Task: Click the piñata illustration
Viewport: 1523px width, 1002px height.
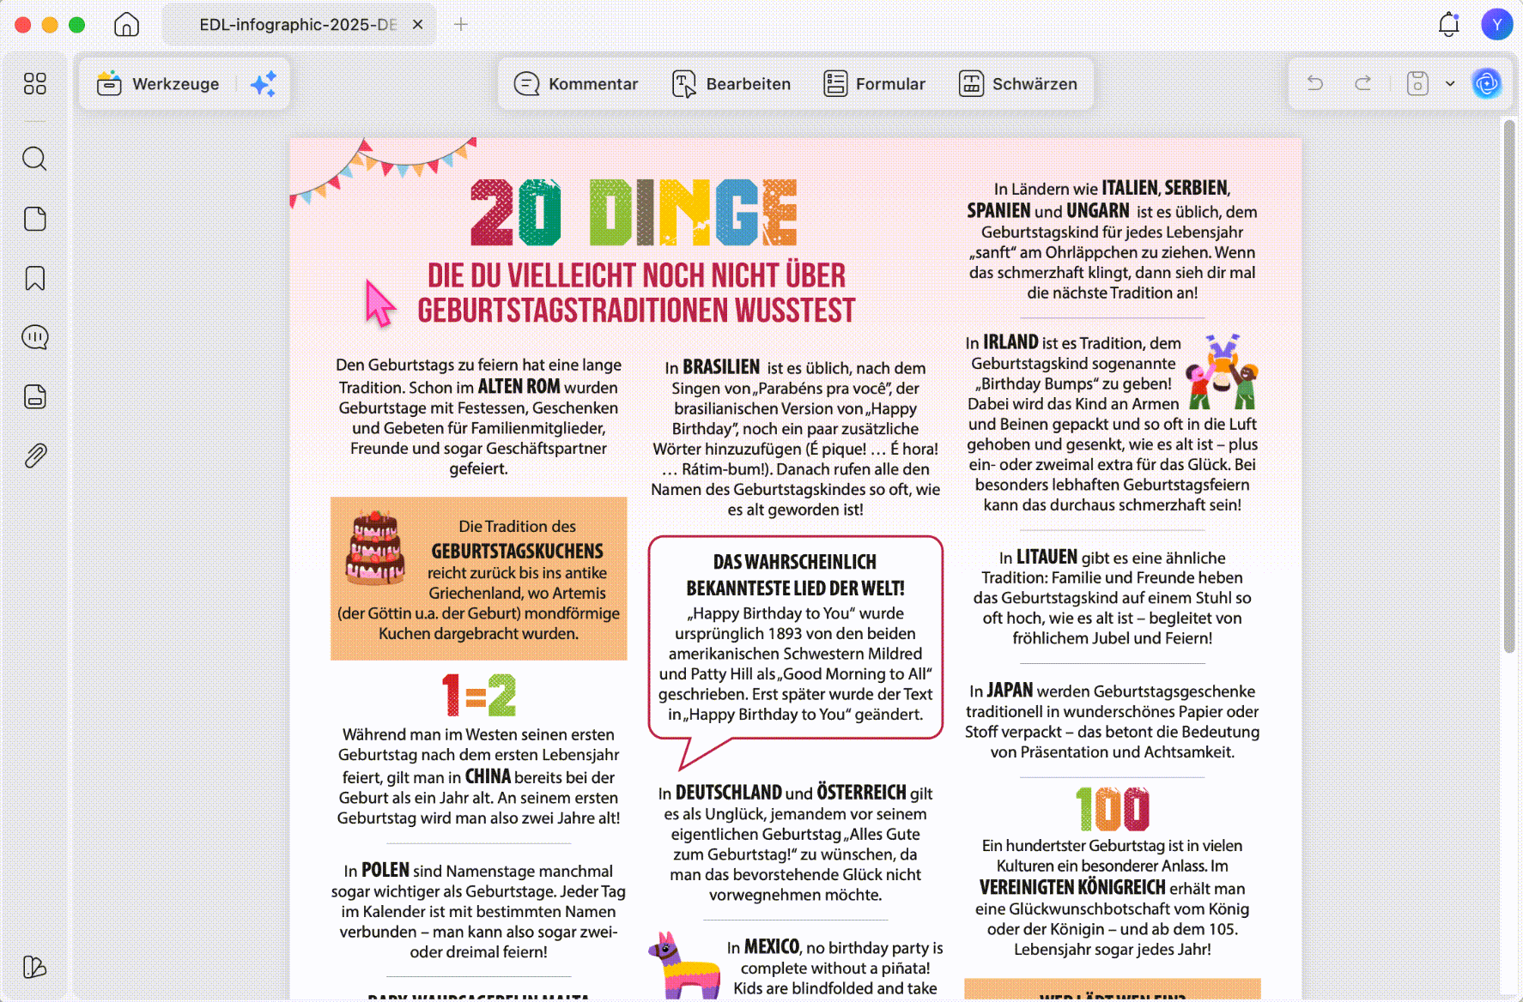Action: point(683,967)
